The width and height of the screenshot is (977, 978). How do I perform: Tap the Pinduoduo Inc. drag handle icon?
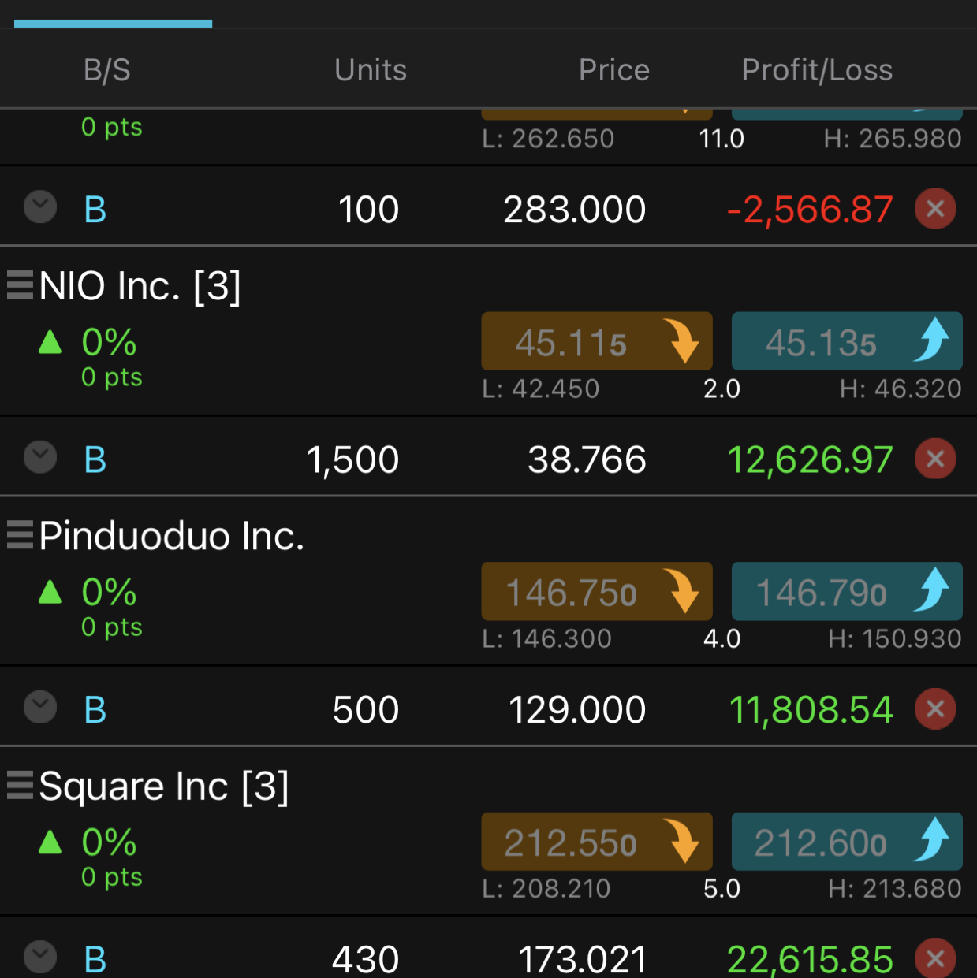(21, 535)
